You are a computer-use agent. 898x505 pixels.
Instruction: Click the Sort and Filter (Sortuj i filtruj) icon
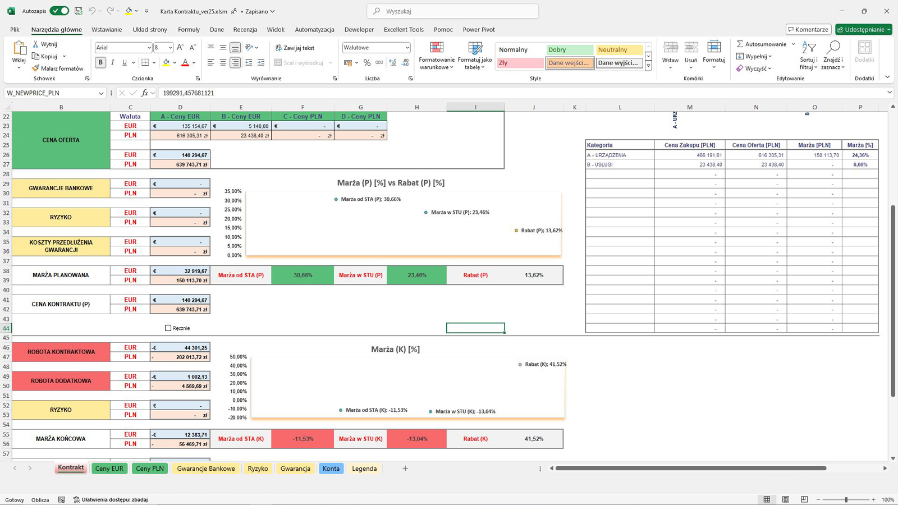click(x=808, y=48)
